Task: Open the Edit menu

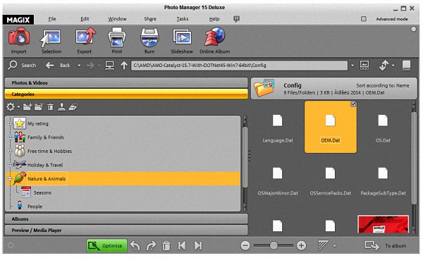Action: (x=85, y=19)
